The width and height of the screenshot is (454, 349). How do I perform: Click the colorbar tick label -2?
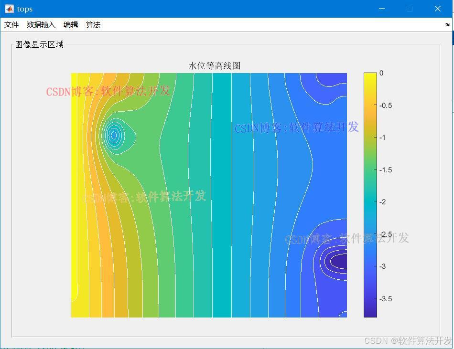click(383, 202)
